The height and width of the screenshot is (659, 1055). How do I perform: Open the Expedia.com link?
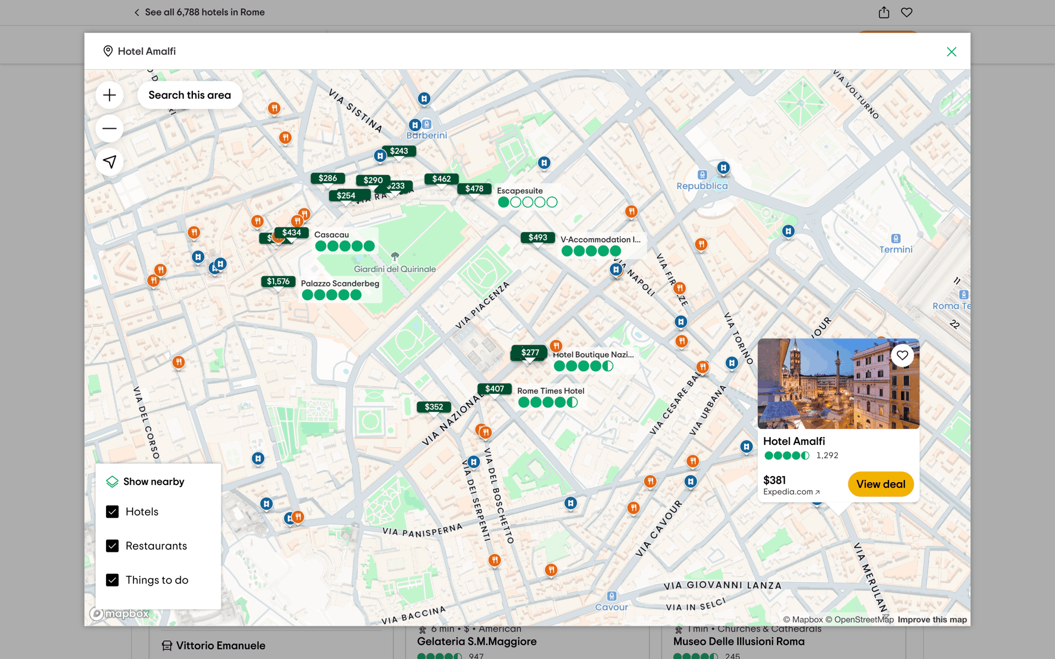[791, 492]
